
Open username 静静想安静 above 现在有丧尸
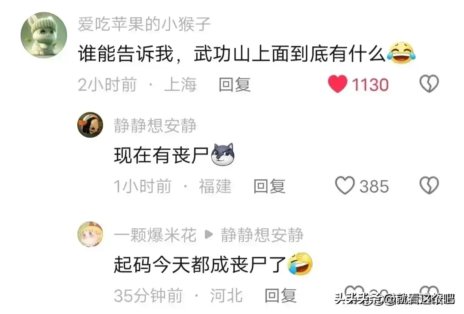click(x=155, y=126)
